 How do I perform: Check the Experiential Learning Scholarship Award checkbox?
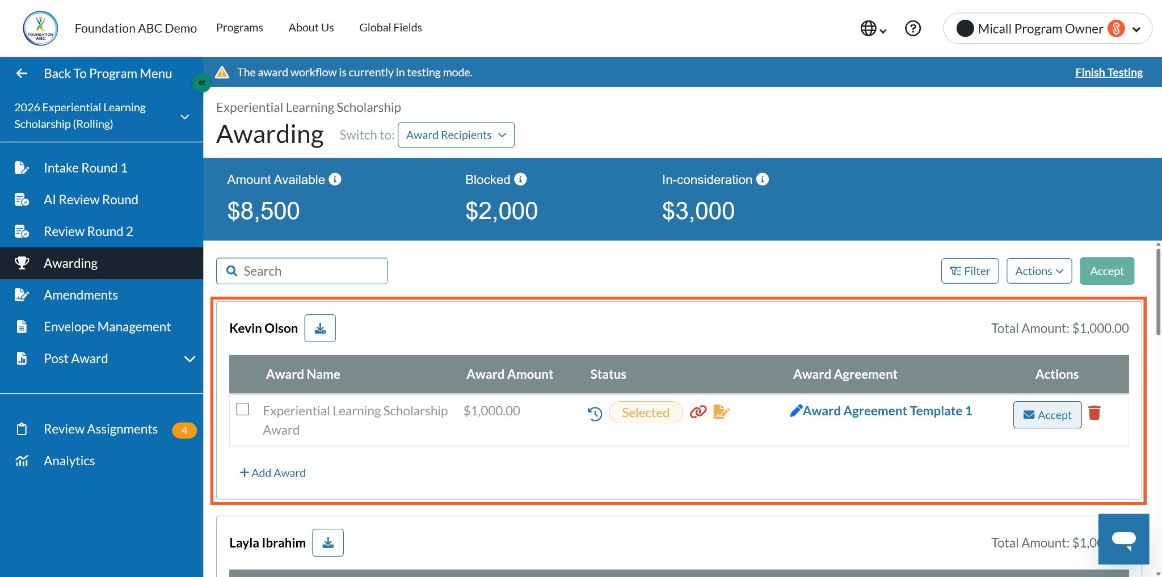[243, 409]
